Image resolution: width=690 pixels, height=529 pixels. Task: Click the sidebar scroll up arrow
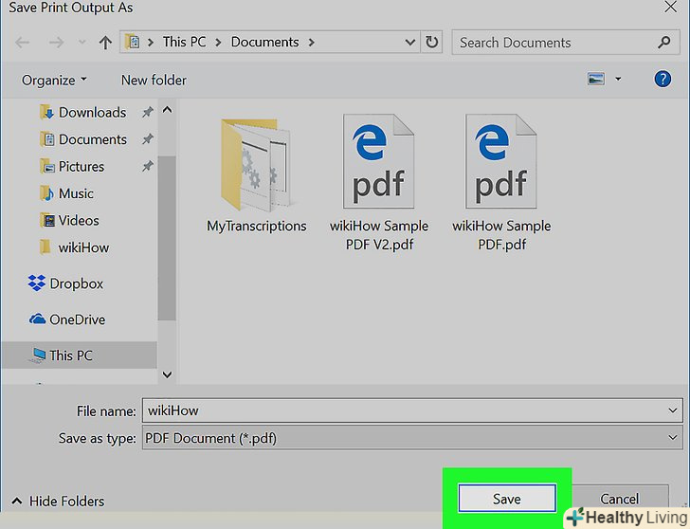pyautogui.click(x=167, y=110)
